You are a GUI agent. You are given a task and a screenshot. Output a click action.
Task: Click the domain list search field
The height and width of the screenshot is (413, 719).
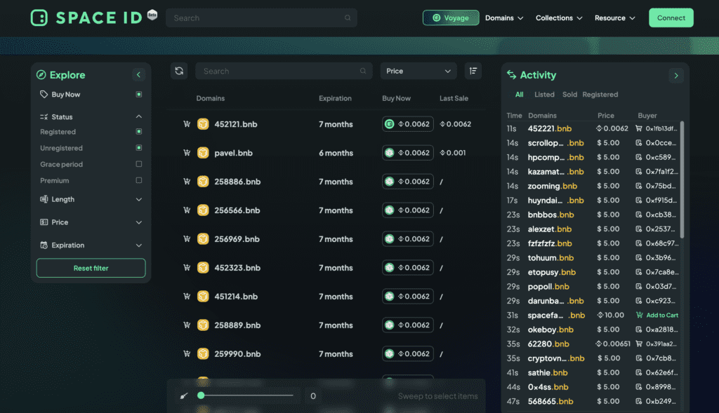tap(284, 71)
